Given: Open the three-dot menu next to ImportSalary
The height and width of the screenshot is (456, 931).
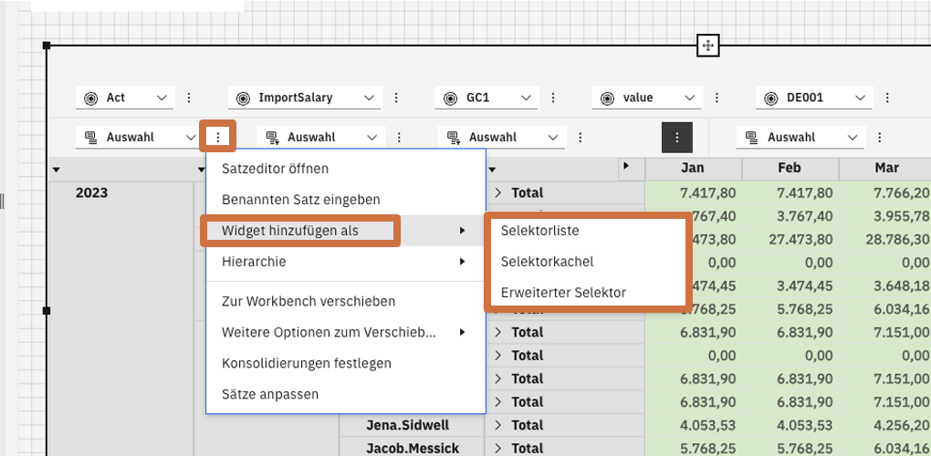Looking at the screenshot, I should click(x=396, y=98).
